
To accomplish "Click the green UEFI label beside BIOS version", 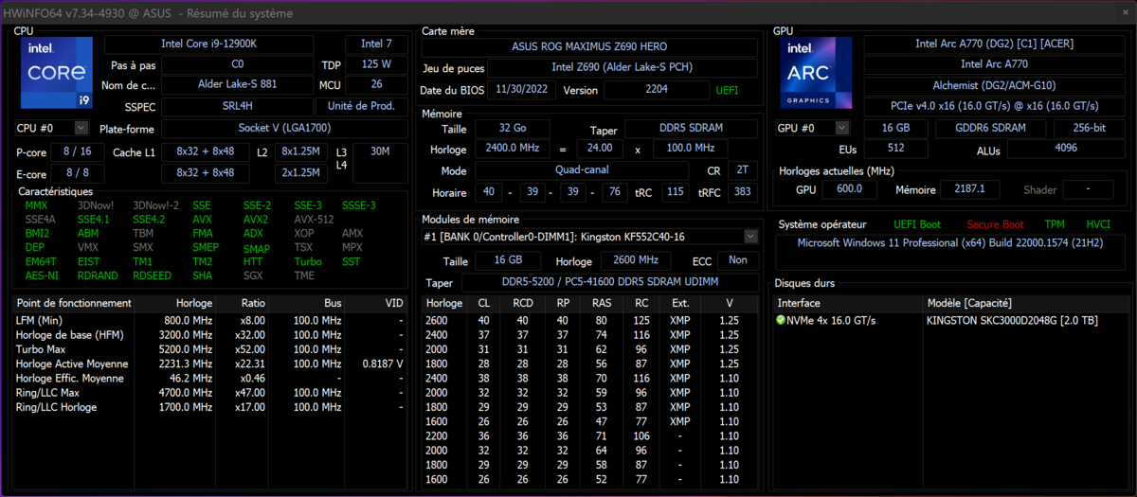I will pyautogui.click(x=727, y=90).
